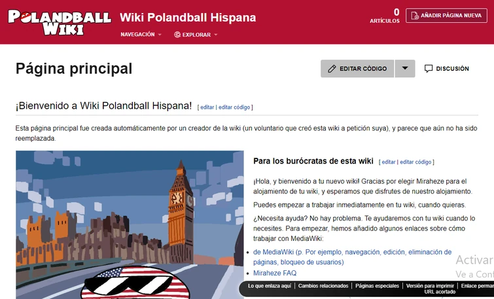Click 'editar código' next to Para los burócratas
The height and width of the screenshot is (299, 494).
tap(415, 162)
